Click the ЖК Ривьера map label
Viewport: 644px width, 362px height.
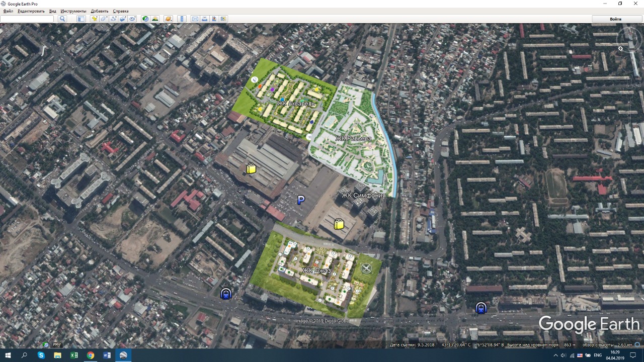(x=353, y=138)
